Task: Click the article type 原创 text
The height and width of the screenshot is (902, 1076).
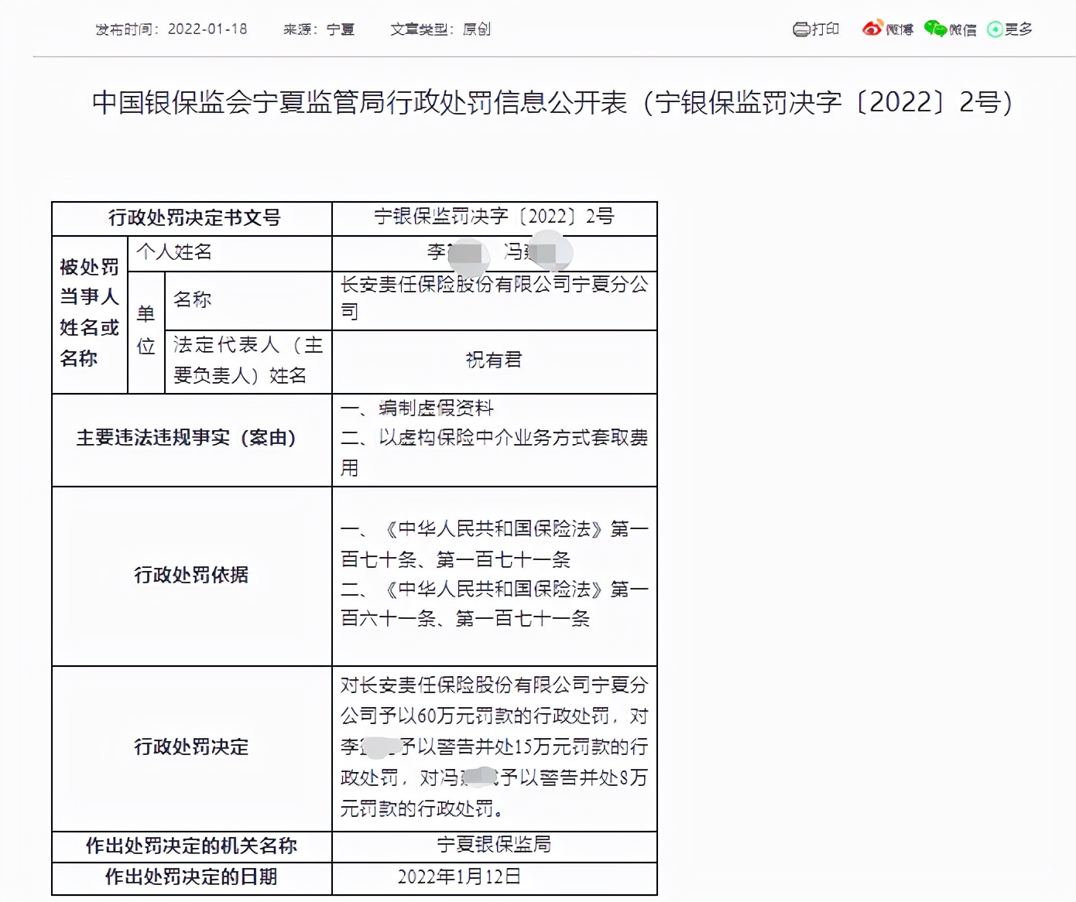Action: pyautogui.click(x=477, y=29)
